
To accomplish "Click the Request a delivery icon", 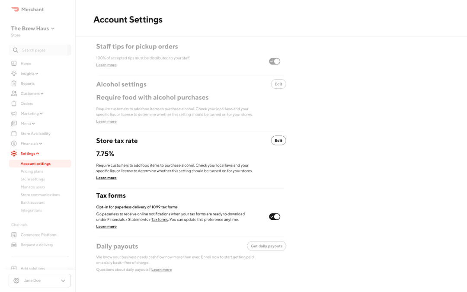I will pos(14,244).
